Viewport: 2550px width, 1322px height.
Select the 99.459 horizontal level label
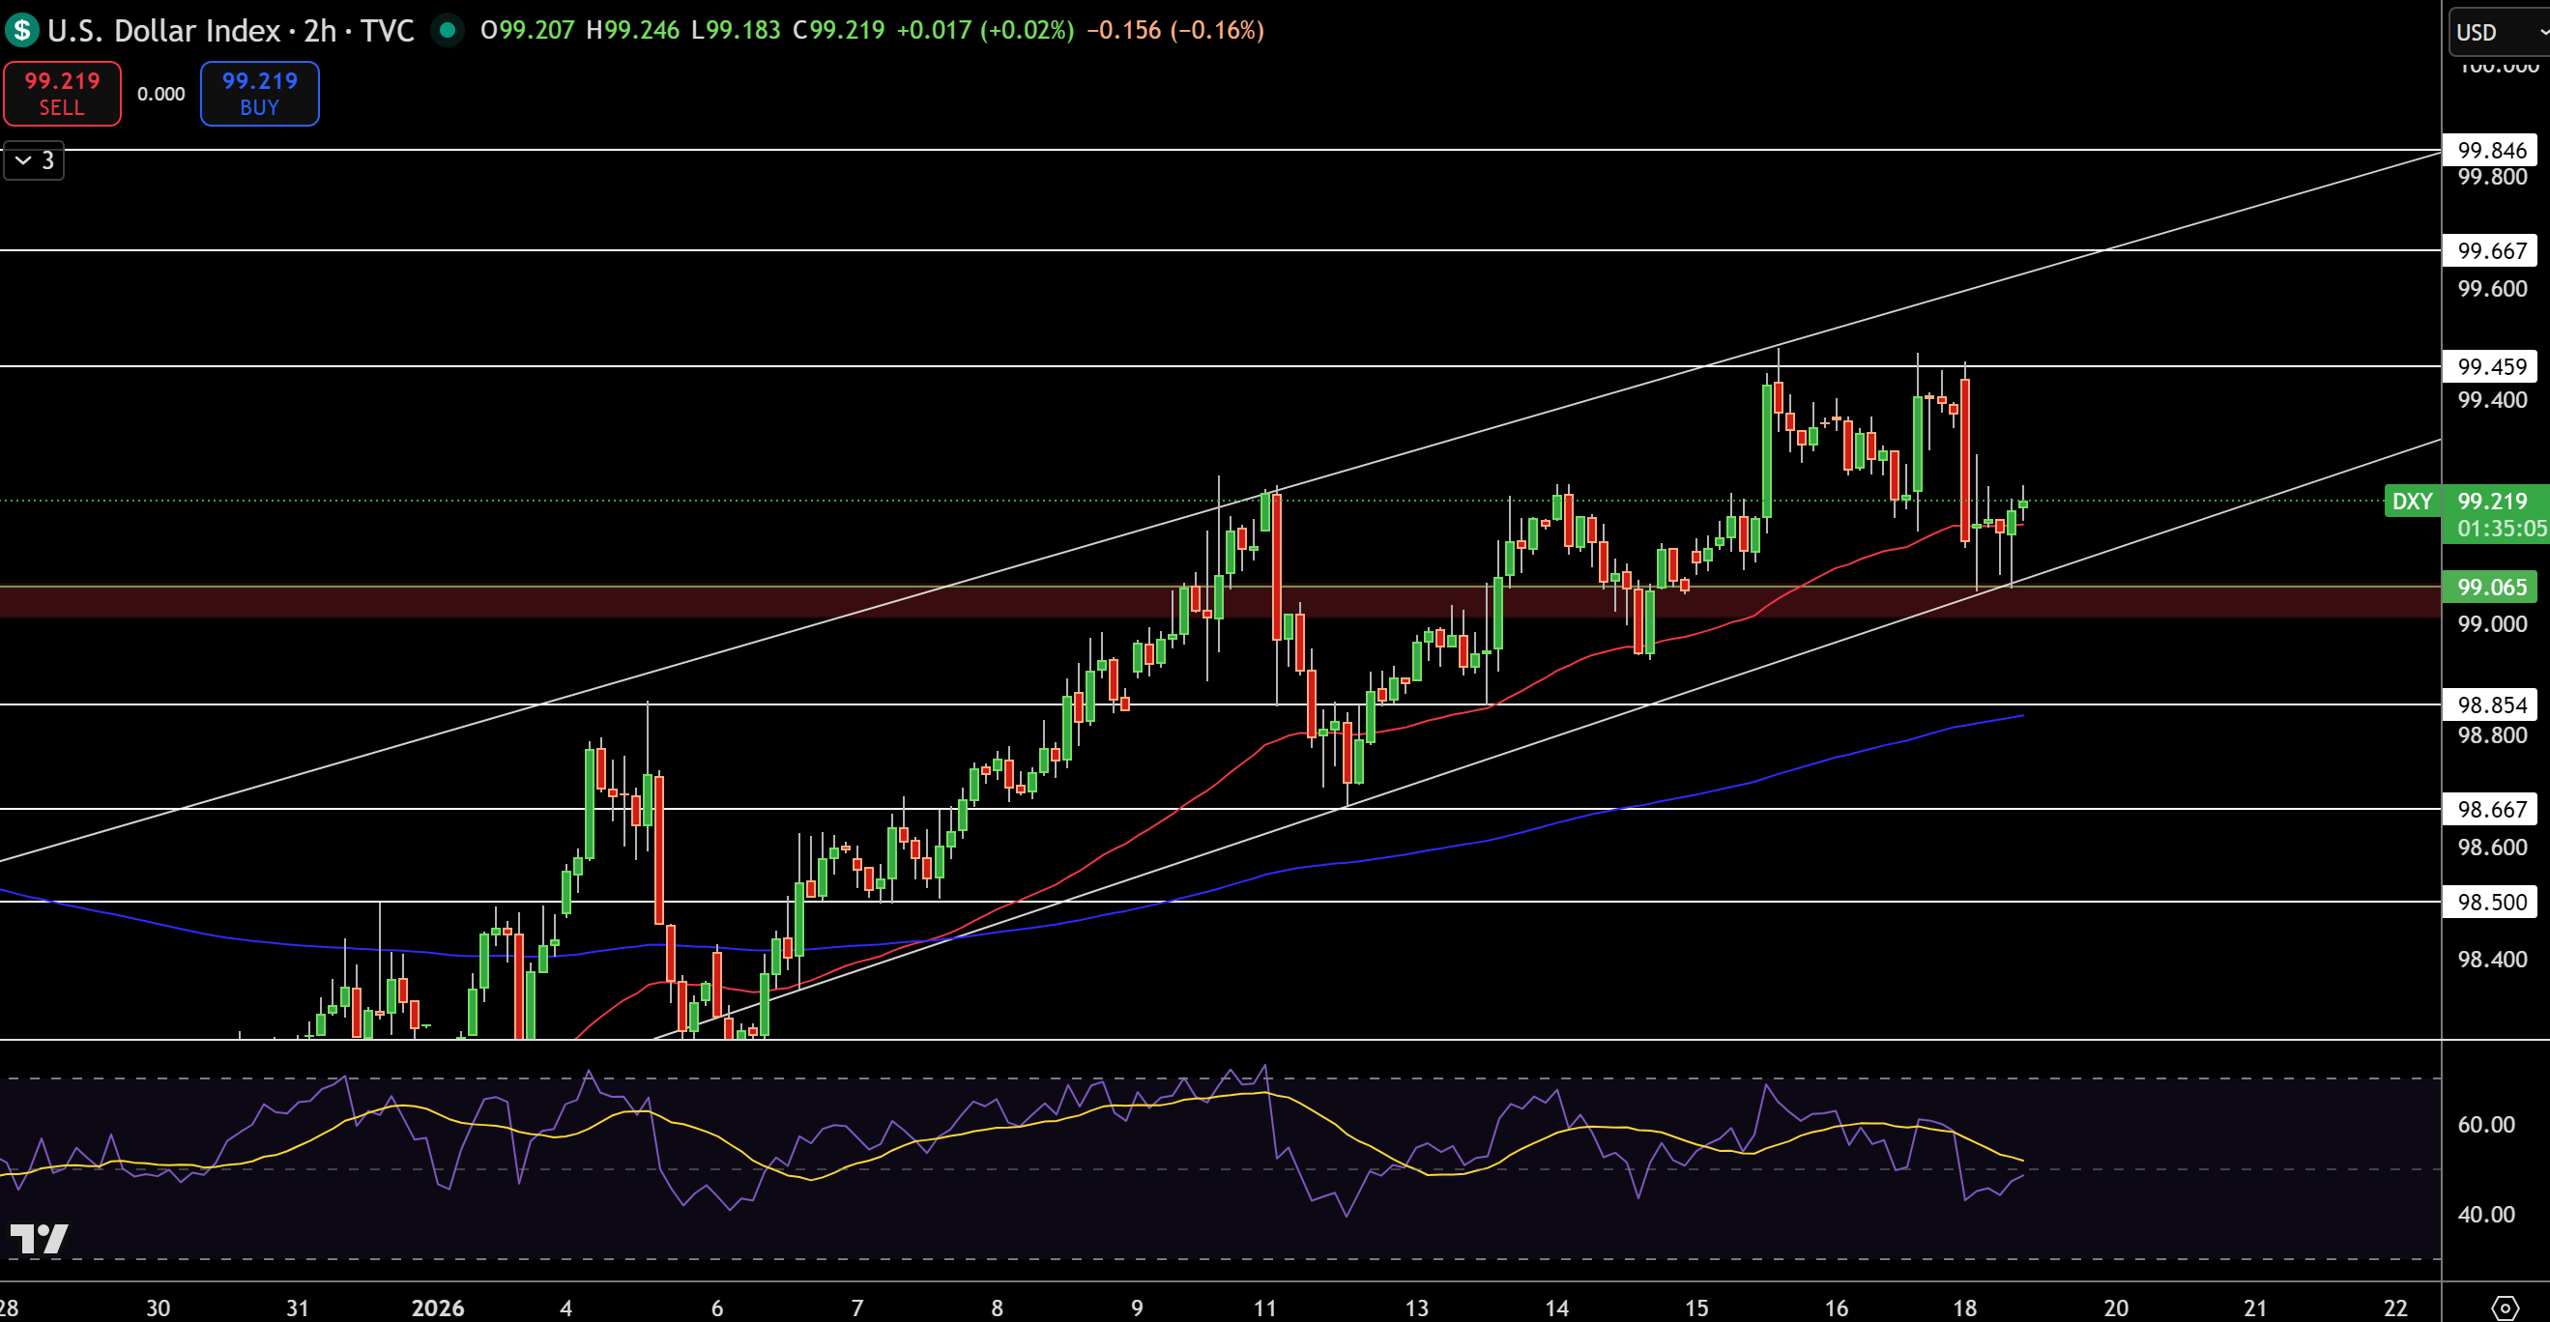[2492, 366]
